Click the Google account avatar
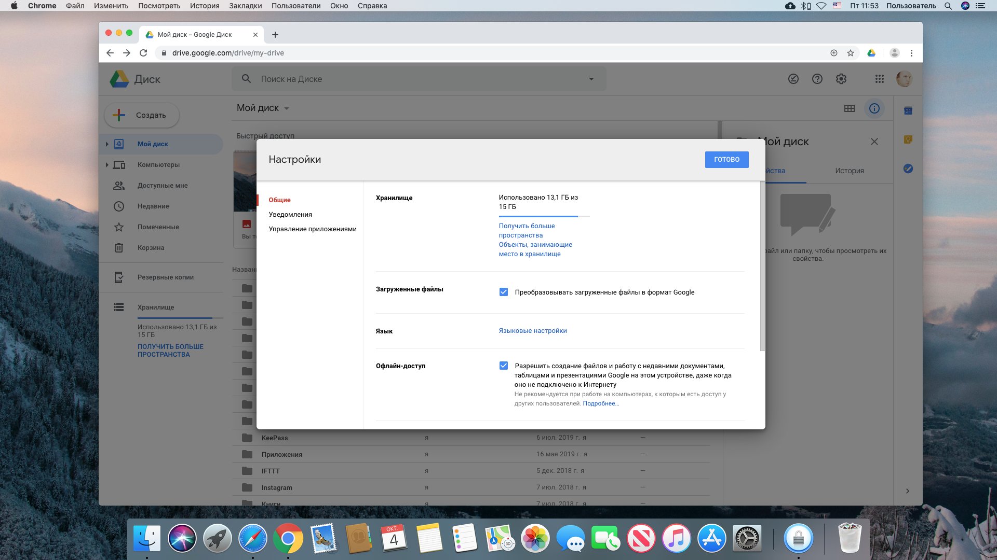 (x=904, y=79)
